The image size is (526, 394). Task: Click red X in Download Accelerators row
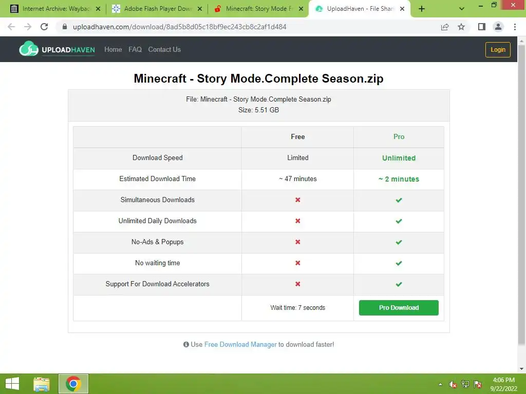[297, 284]
